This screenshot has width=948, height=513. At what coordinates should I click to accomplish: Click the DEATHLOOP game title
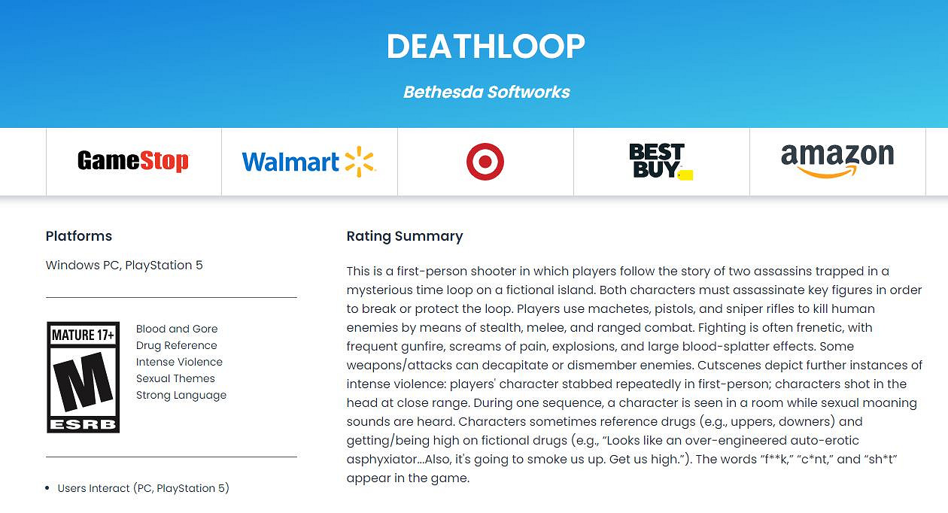point(486,47)
